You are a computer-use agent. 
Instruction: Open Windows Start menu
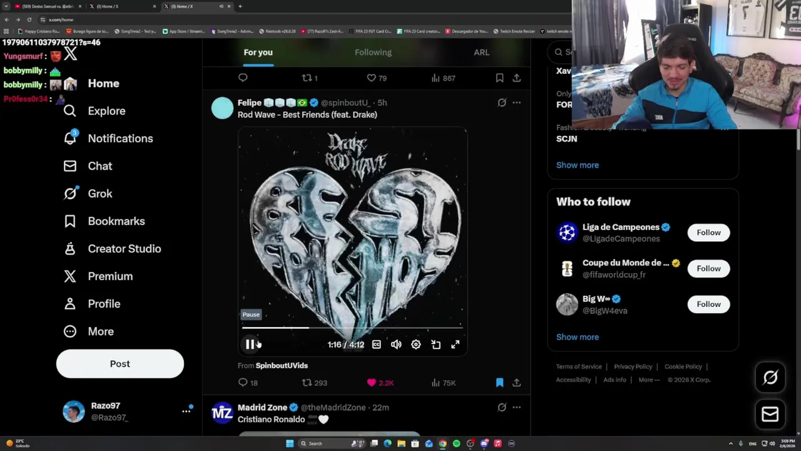(290, 443)
